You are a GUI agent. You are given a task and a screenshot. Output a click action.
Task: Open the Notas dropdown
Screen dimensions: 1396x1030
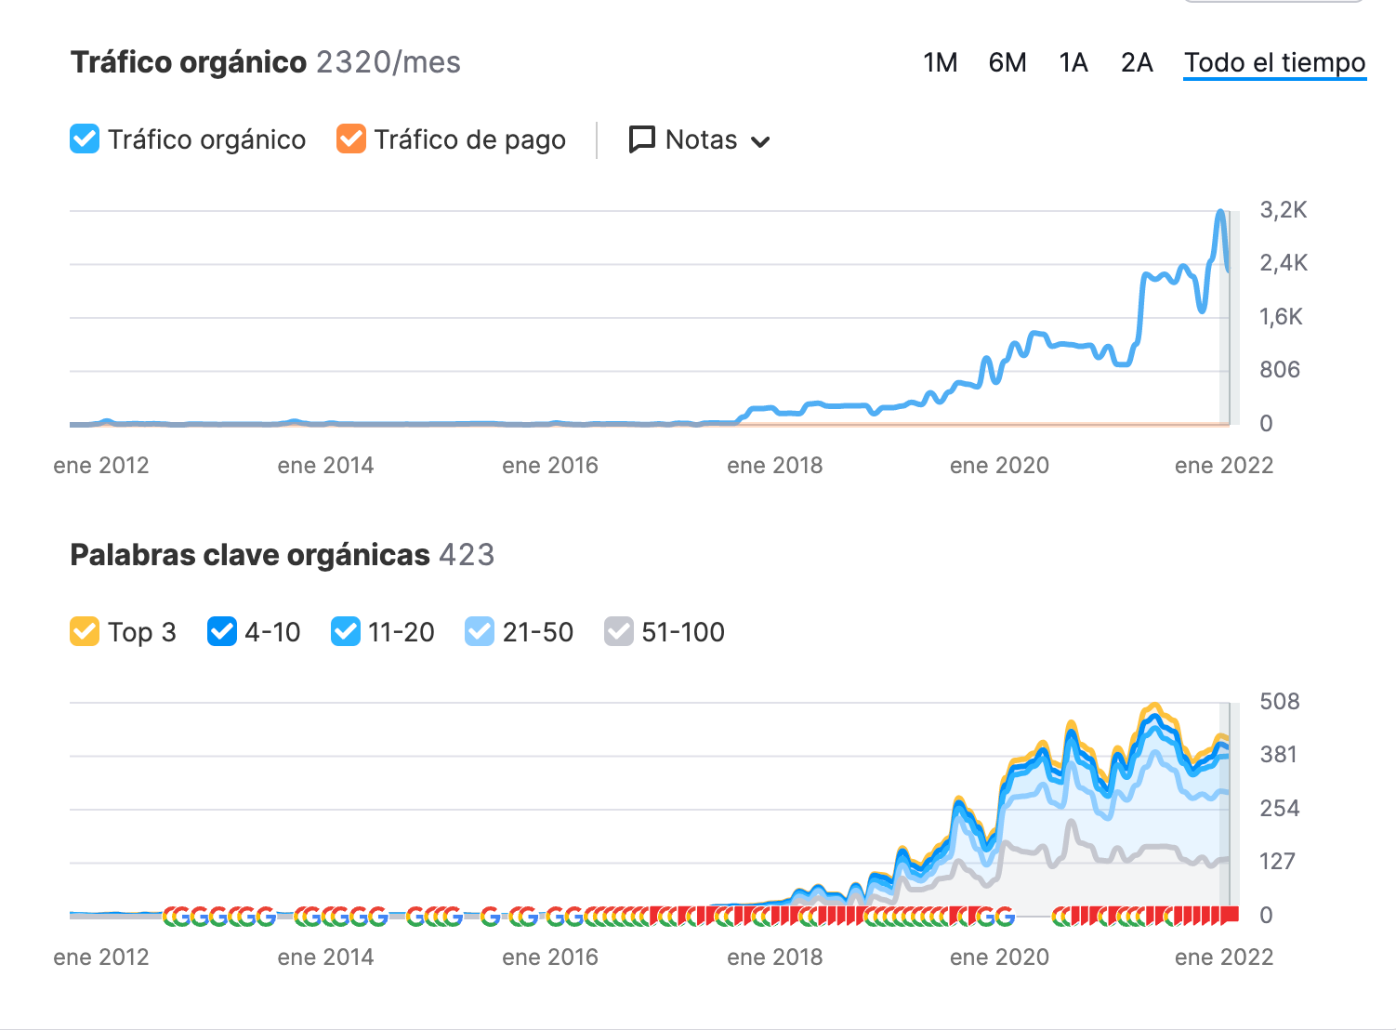click(x=700, y=139)
